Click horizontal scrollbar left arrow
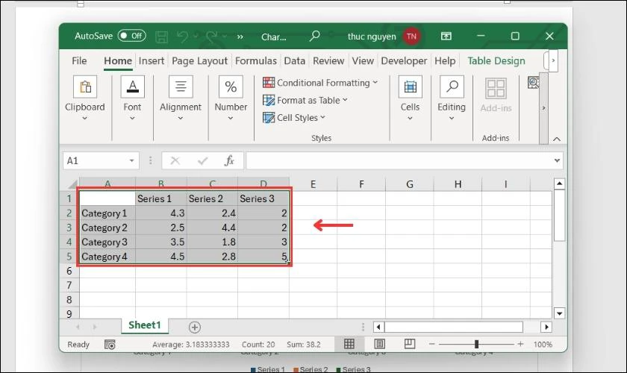This screenshot has height=373, width=627. [378, 327]
